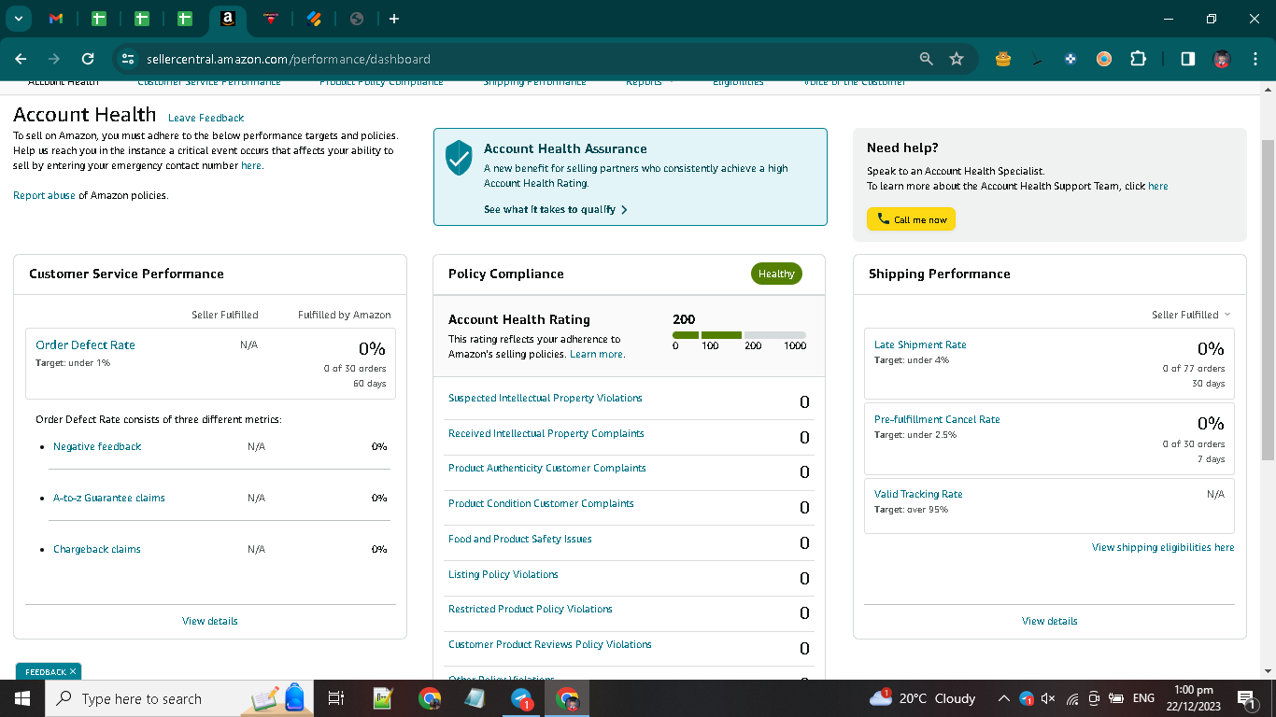Open the Wi-Fi network tray icon
This screenshot has width=1276, height=717.
(x=1071, y=698)
